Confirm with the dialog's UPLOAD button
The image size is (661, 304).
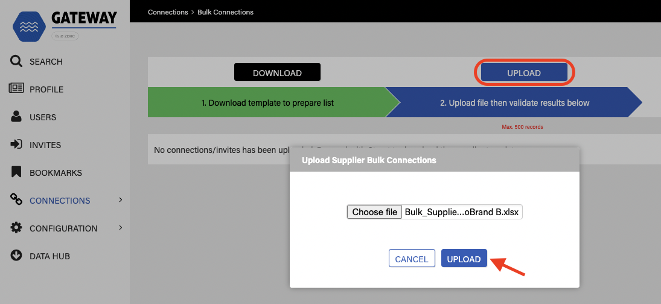pyautogui.click(x=464, y=259)
